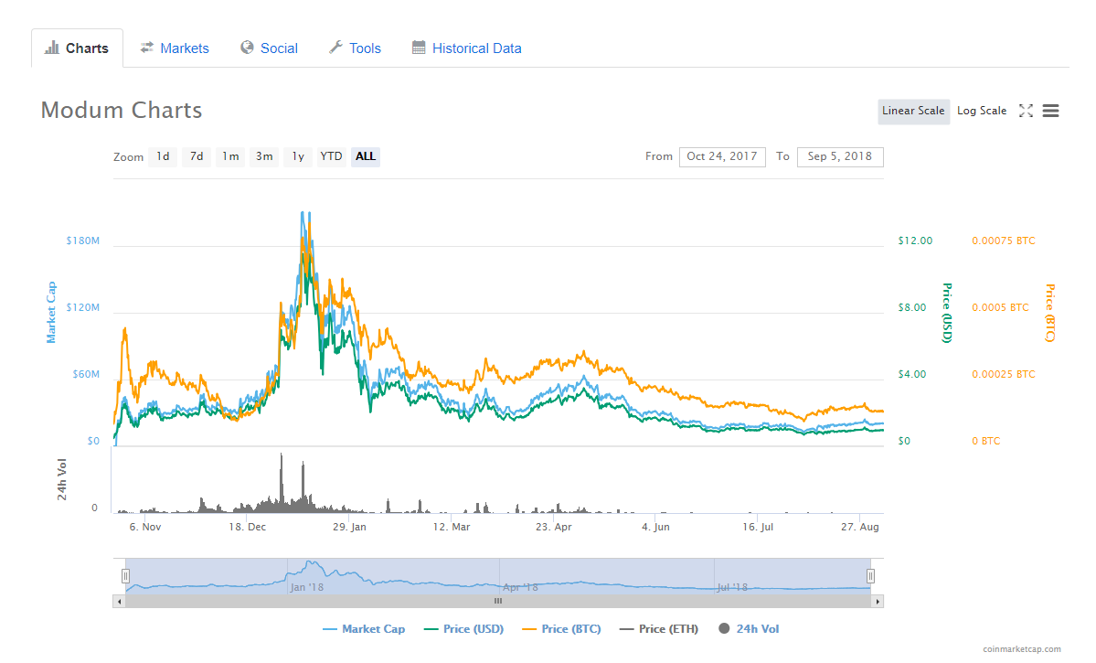
Task: Click the navigator scrollbar right arrow
Action: (878, 602)
